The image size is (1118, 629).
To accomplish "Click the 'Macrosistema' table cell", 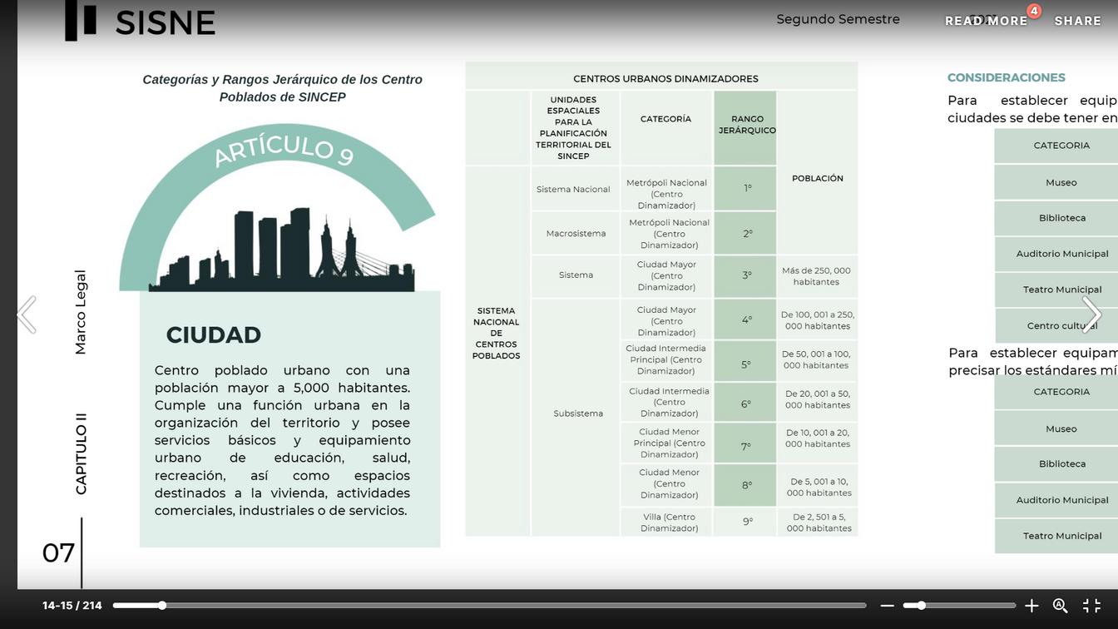I will click(x=576, y=233).
